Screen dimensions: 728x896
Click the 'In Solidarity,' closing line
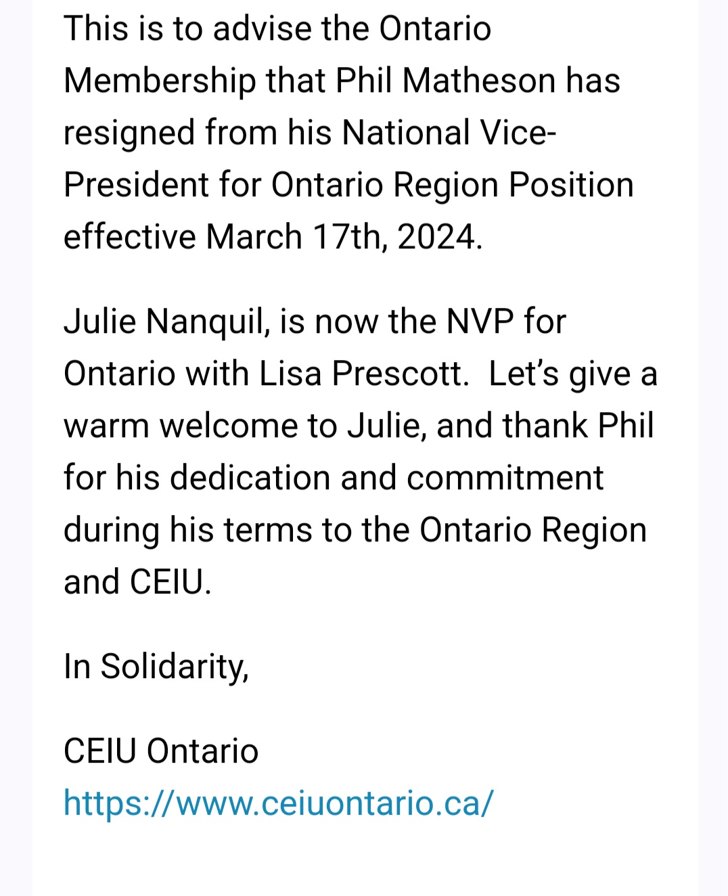(156, 667)
